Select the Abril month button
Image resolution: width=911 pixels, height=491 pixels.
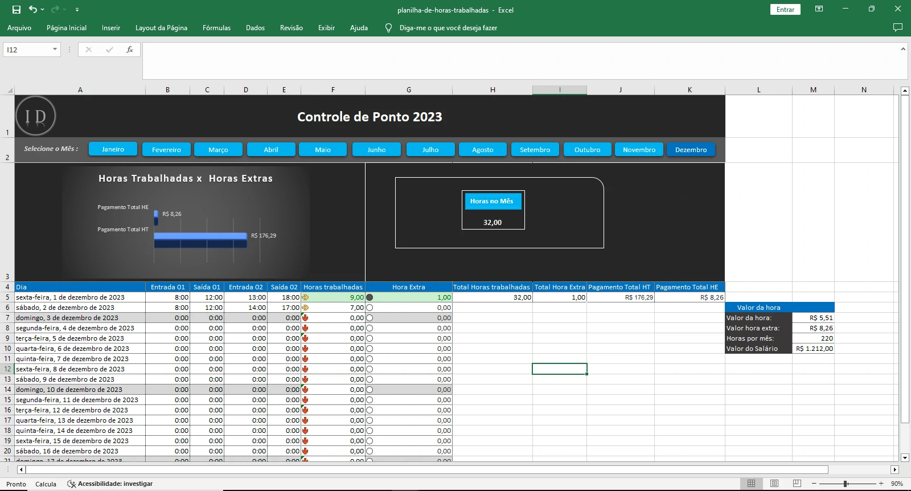coord(271,149)
